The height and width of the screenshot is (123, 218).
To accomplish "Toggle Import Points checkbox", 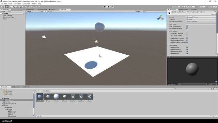I will pyautogui.click(x=187, y=53).
